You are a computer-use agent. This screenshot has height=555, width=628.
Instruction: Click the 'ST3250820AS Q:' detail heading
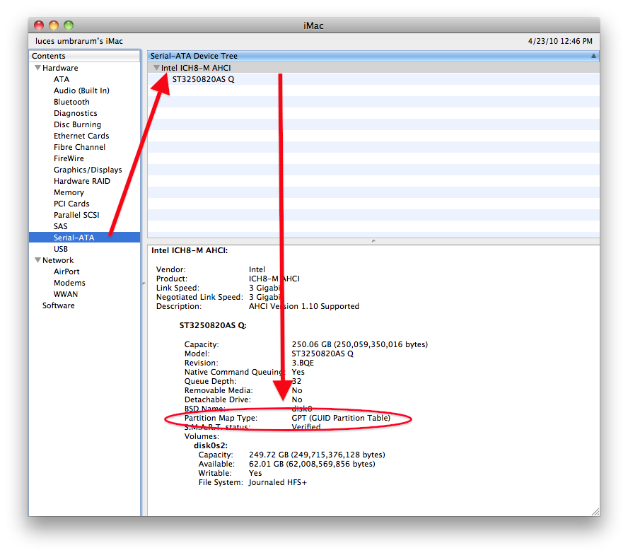click(x=213, y=325)
